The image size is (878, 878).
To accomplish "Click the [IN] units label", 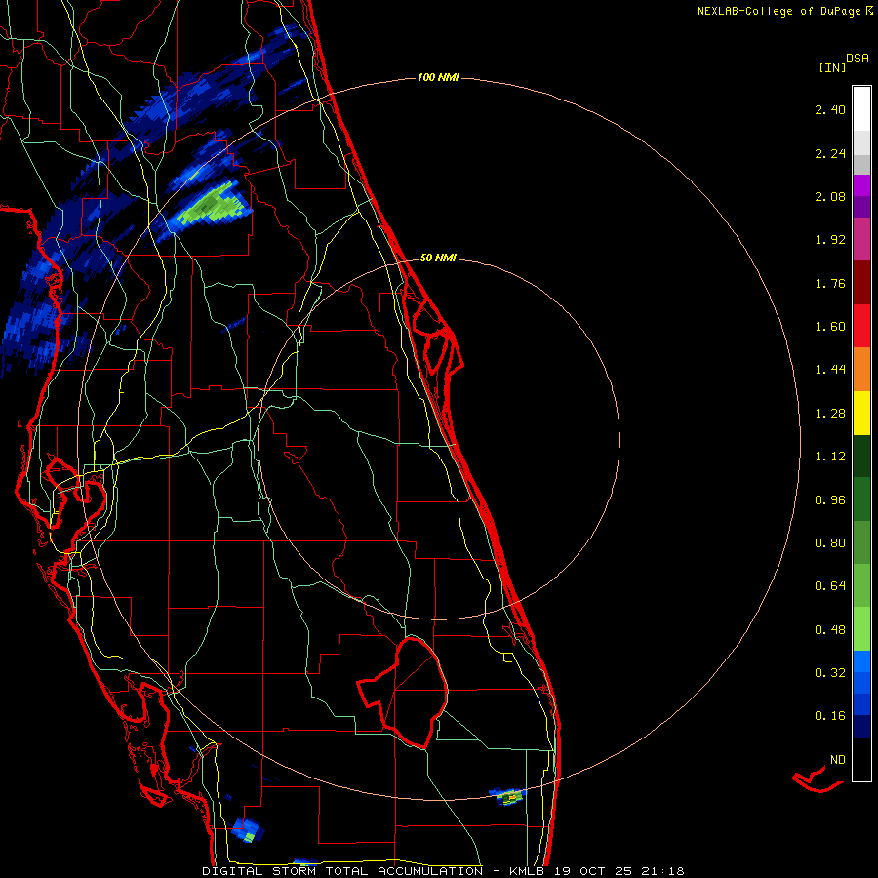I will click(x=832, y=67).
